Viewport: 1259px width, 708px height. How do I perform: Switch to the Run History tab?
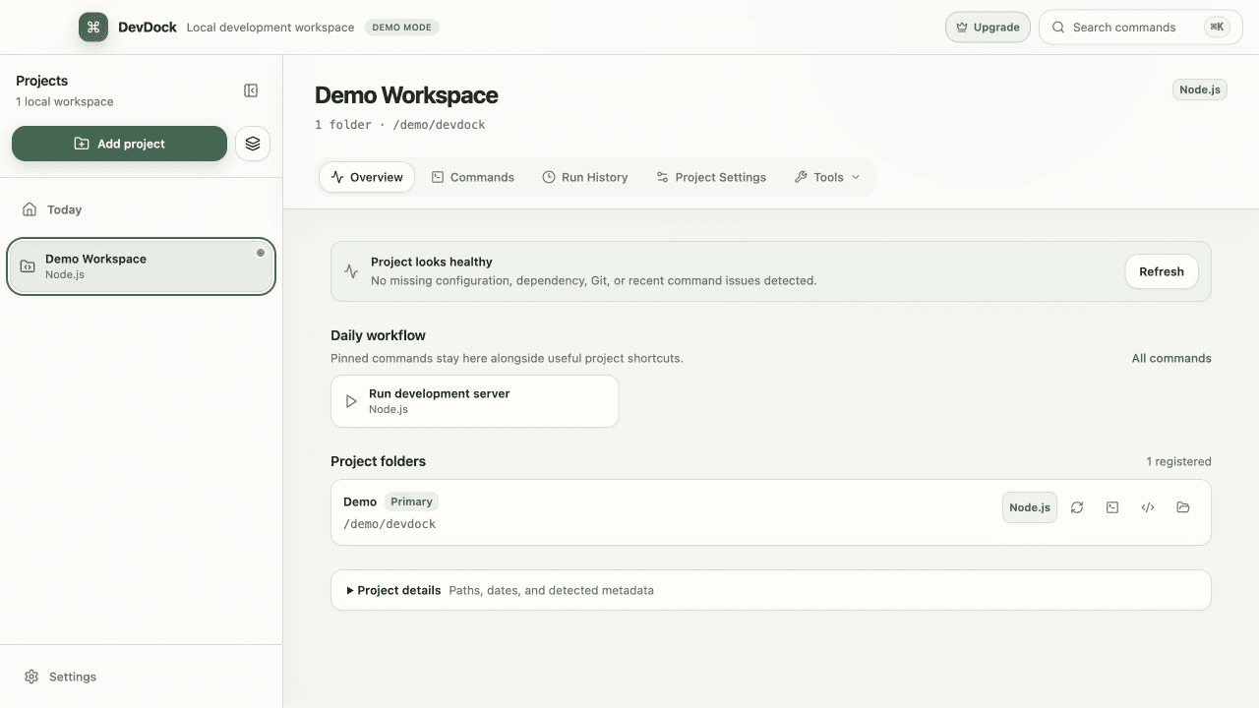point(584,177)
